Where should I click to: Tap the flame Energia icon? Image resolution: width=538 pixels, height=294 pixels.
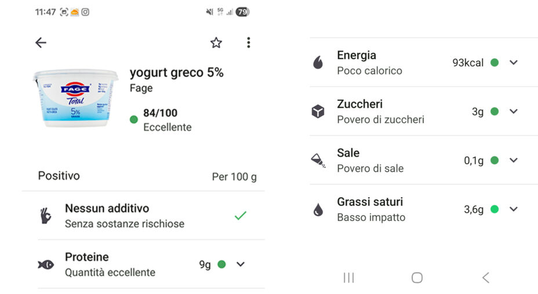click(x=318, y=63)
